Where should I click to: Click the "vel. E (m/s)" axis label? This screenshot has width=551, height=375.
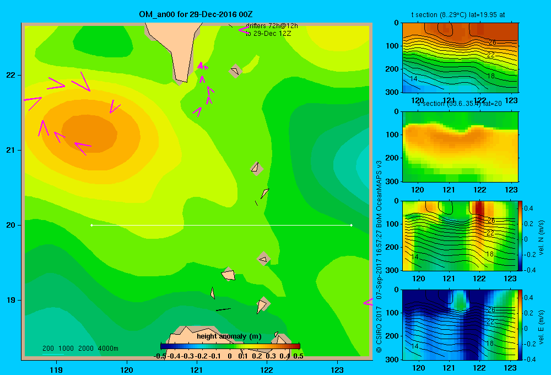542,327
